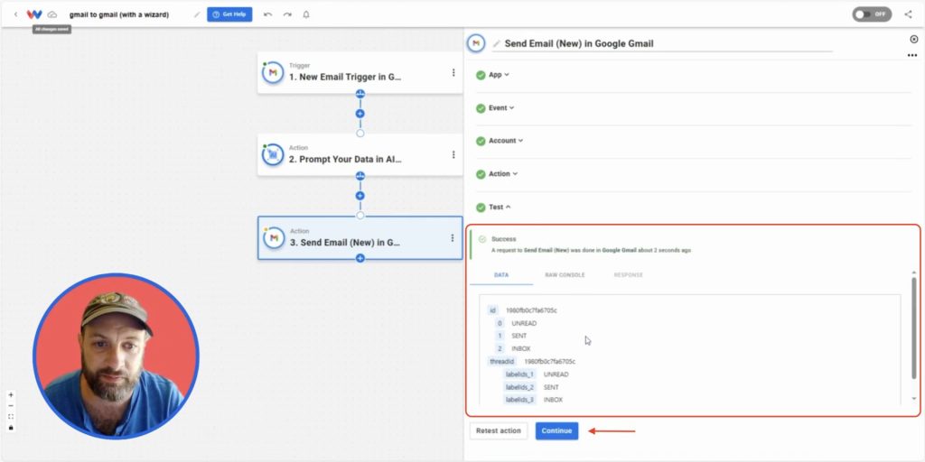Click the test results scrollbar
925x462 pixels.
(x=914, y=328)
